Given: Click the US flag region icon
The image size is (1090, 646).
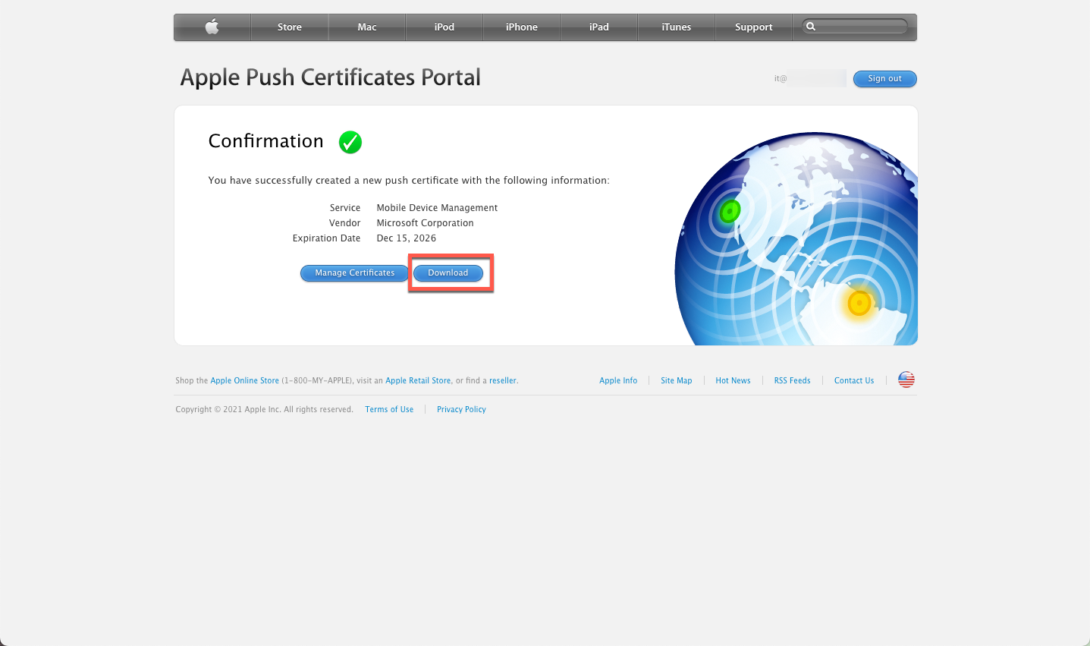Looking at the screenshot, I should coord(906,380).
